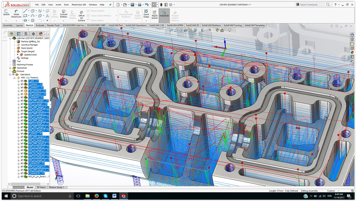The image size is (356, 201).
Task: Switch to the SolidCAM Operations tab
Action: click(136, 25)
